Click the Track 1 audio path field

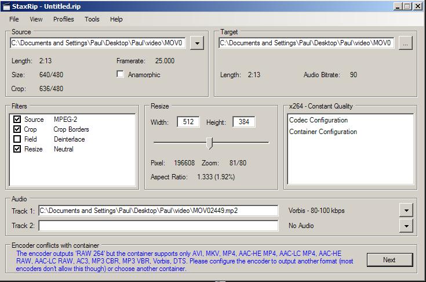[x=158, y=211]
